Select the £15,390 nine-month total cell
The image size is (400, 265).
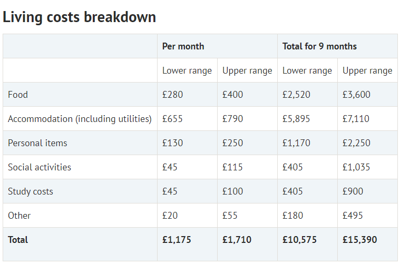359,240
